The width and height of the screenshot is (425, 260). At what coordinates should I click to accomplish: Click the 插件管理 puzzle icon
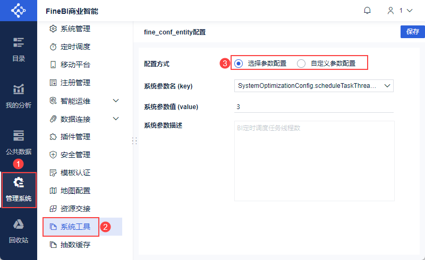pyautogui.click(x=53, y=137)
